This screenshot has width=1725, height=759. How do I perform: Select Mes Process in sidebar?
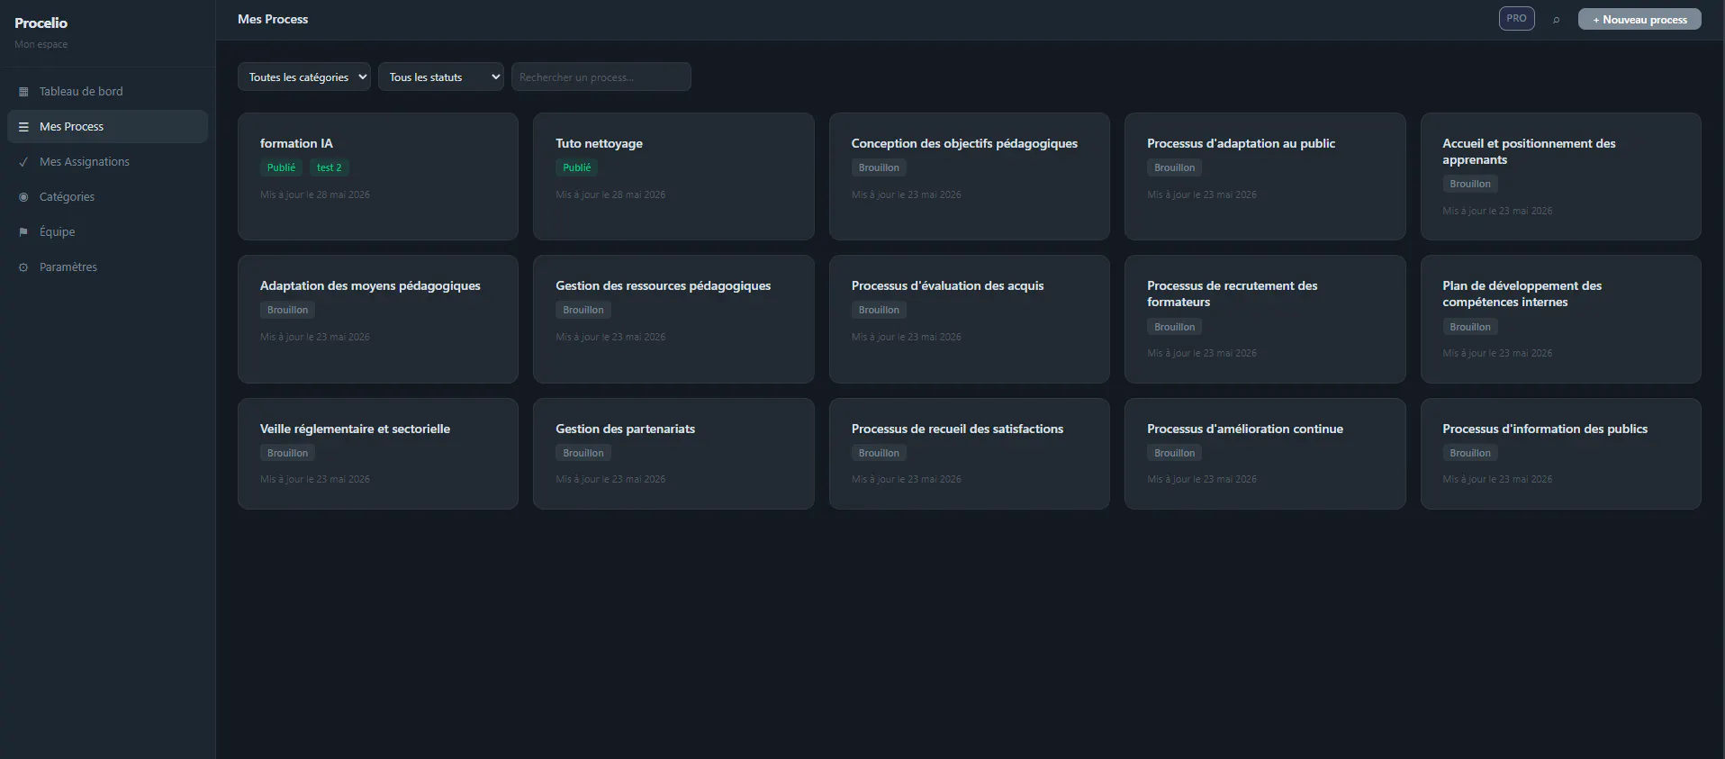(107, 127)
